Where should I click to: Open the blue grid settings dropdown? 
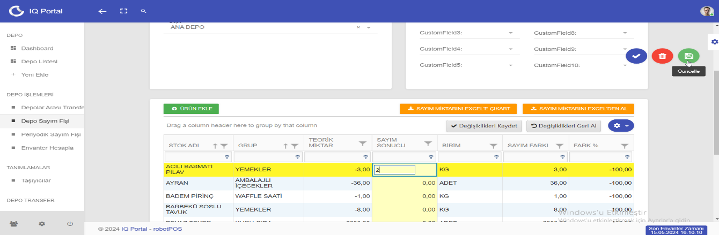click(621, 126)
